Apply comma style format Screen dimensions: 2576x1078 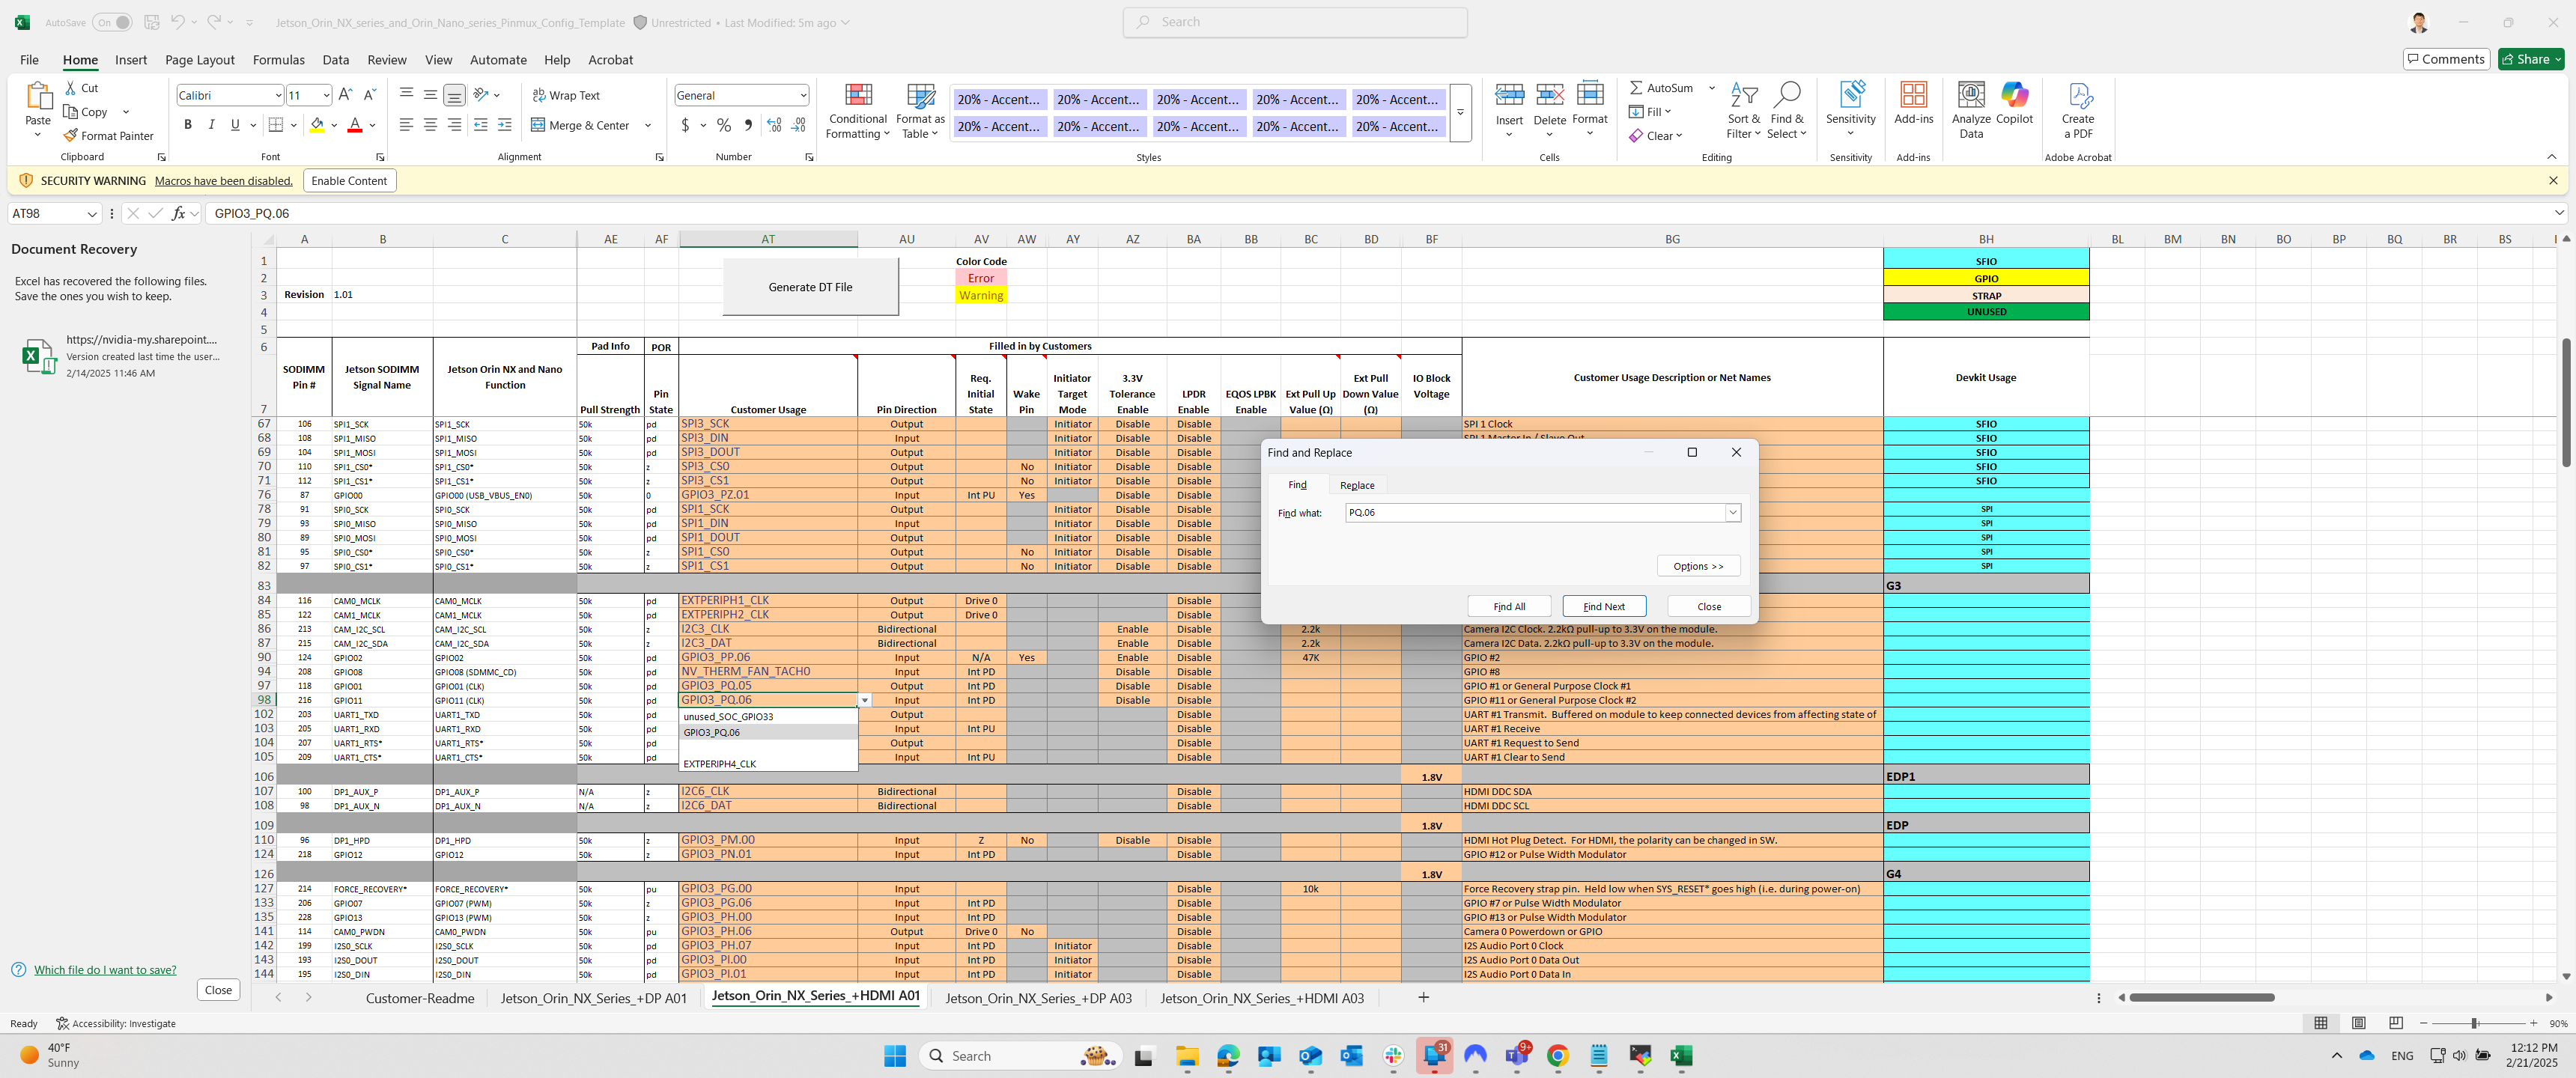pyautogui.click(x=747, y=125)
